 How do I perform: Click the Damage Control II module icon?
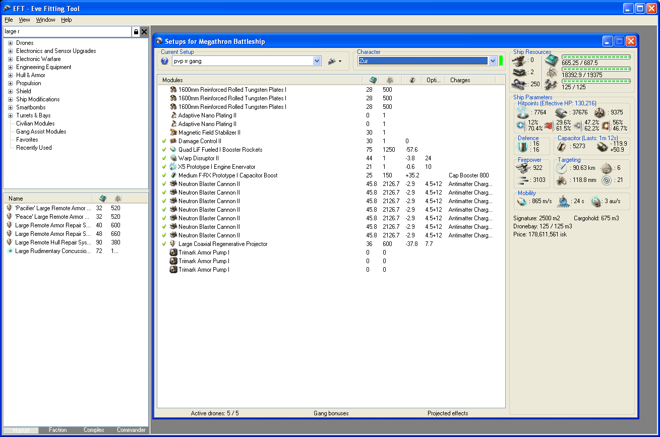173,141
